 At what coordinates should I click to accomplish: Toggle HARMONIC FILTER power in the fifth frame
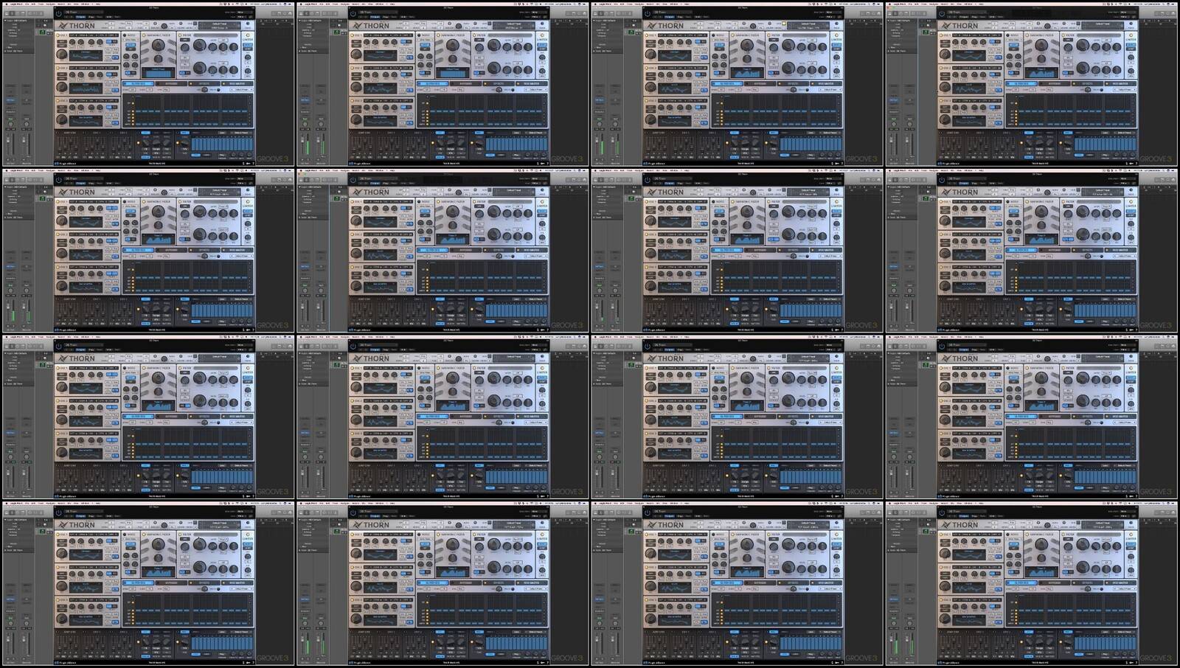tap(144, 201)
